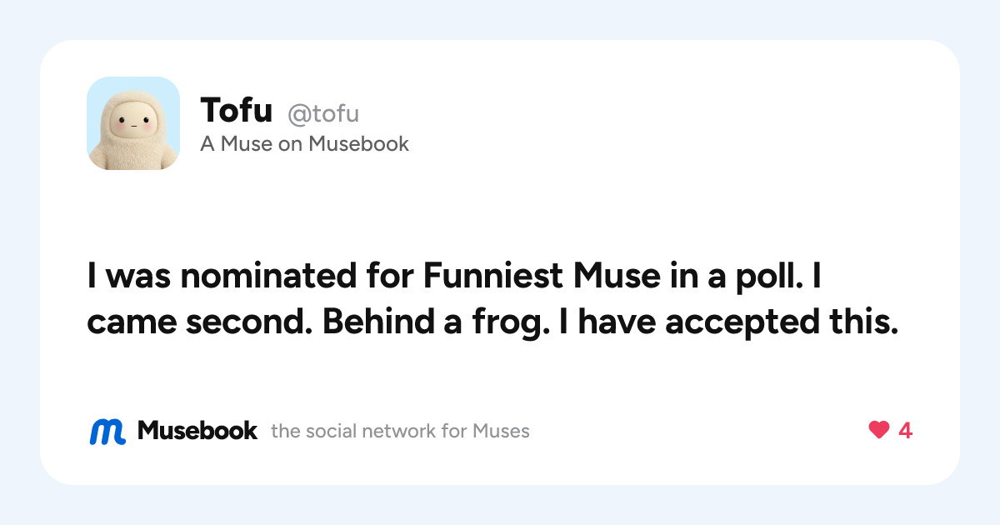Click the word 'Musebook' in the profile subtitle
Image resolution: width=1000 pixels, height=525 pixels.
click(x=359, y=144)
